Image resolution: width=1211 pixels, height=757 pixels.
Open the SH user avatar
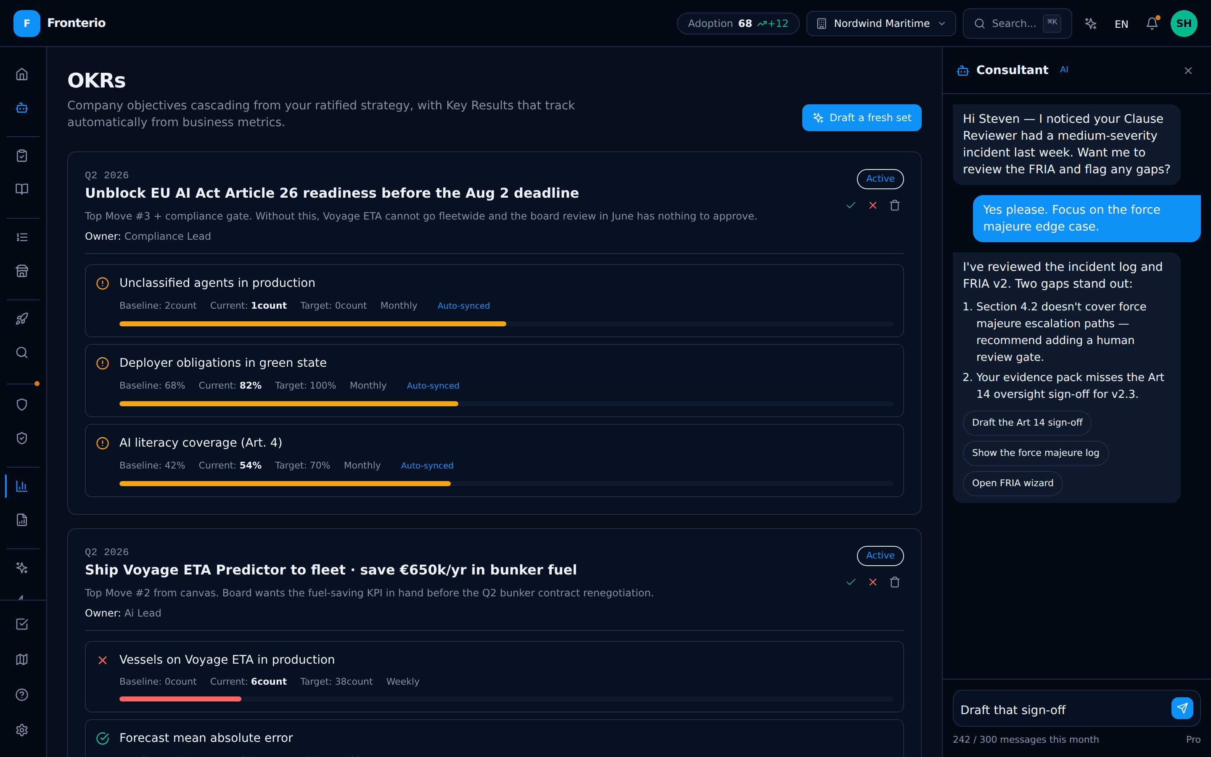coord(1184,24)
